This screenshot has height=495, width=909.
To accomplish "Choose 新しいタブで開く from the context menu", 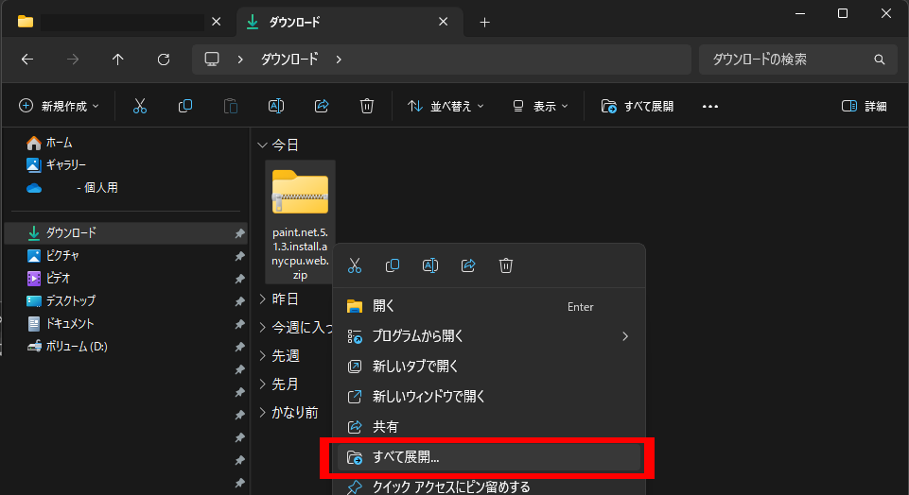I will 414,367.
